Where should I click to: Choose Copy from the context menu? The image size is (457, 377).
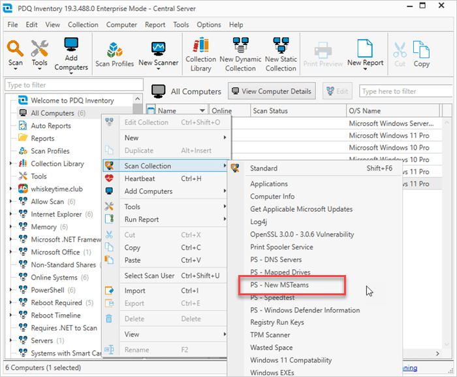pos(165,248)
